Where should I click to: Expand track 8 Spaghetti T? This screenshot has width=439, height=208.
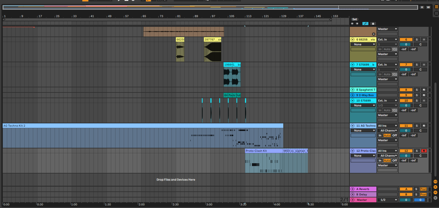tap(353, 90)
